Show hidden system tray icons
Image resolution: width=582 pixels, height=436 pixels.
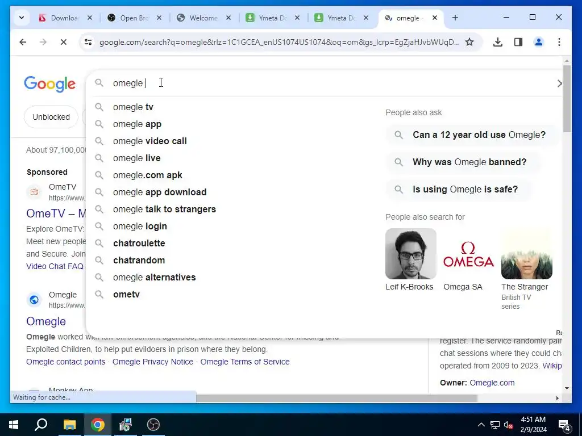click(481, 425)
